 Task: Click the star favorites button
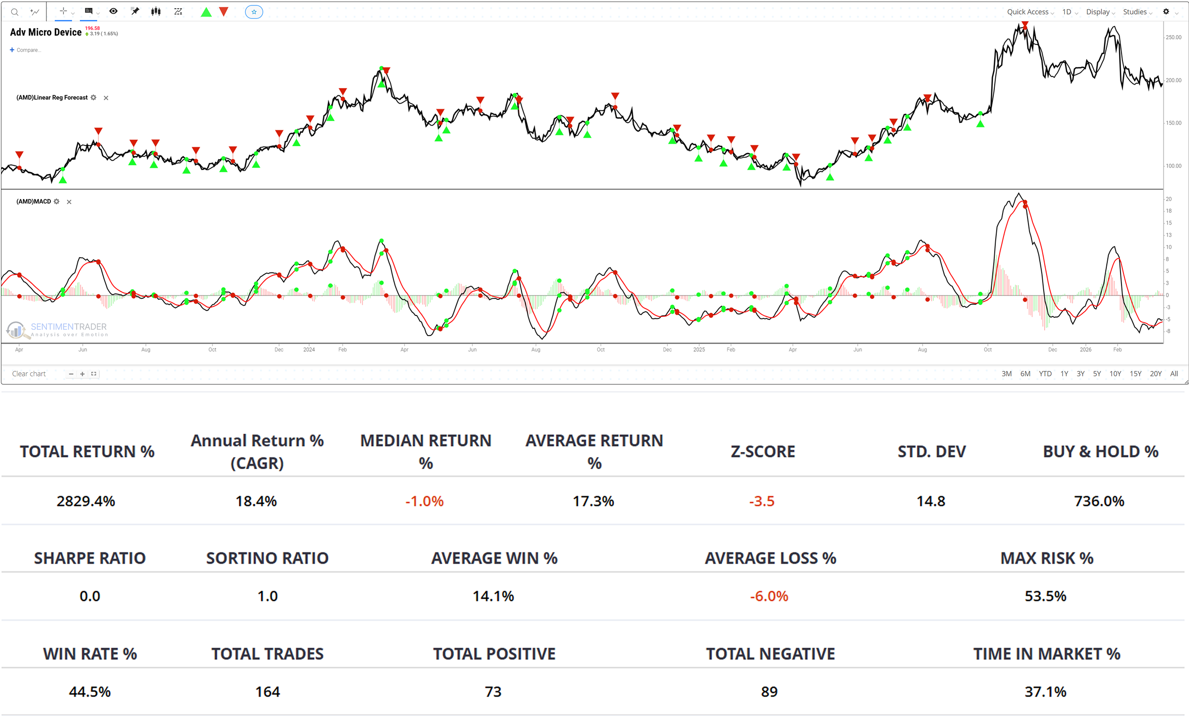tap(253, 12)
